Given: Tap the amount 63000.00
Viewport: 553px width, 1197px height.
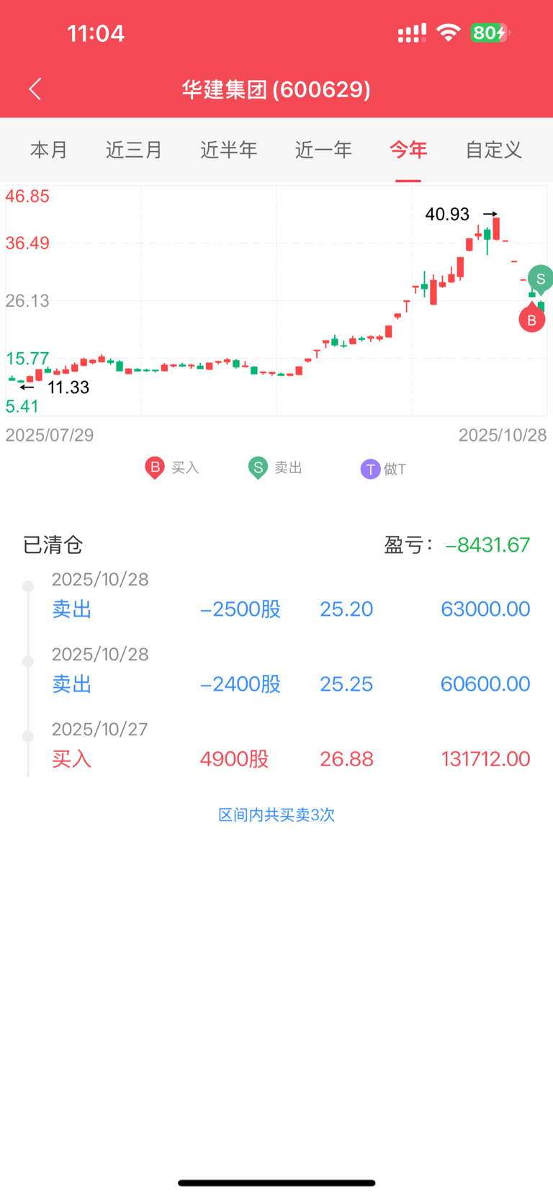Looking at the screenshot, I should [x=485, y=609].
